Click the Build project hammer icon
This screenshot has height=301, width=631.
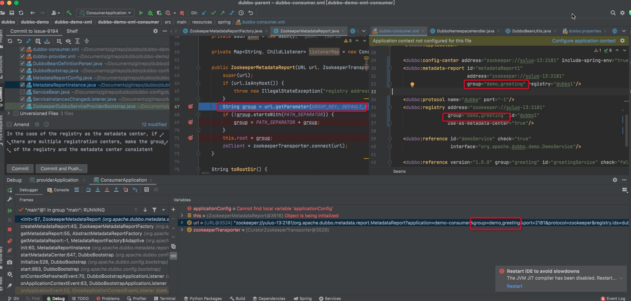coord(69,13)
